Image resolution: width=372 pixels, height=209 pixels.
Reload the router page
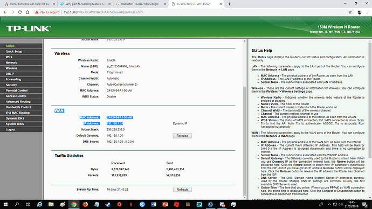click(20, 12)
